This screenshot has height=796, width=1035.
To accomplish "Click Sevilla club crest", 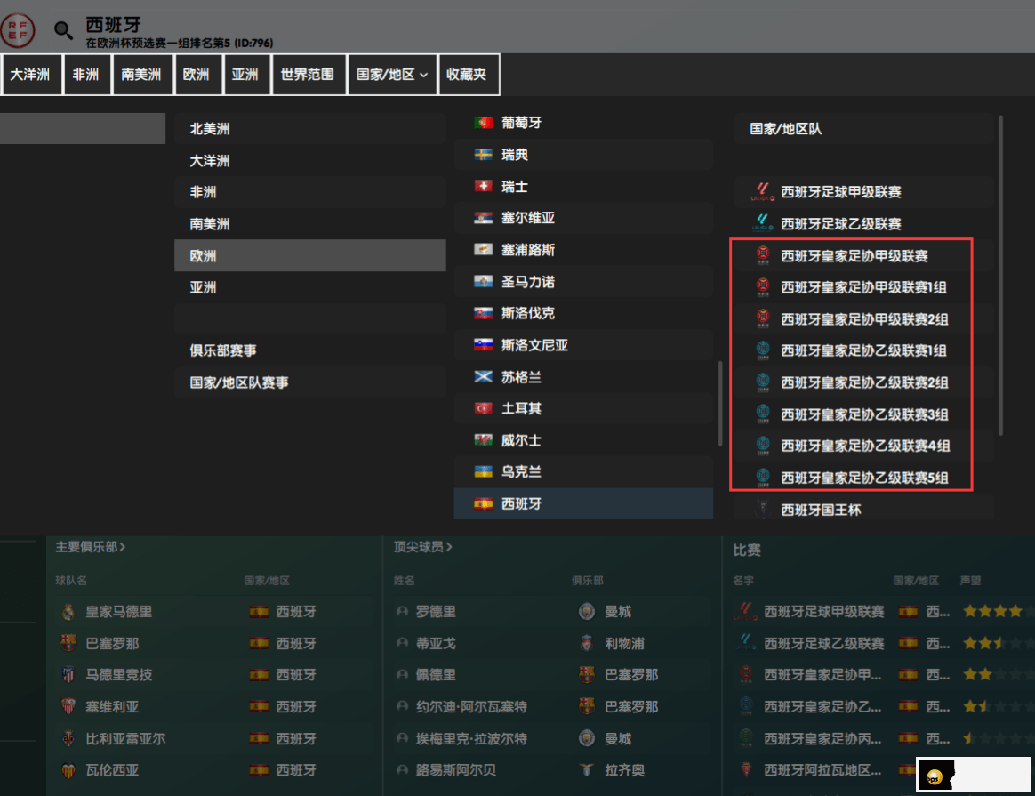I will click(x=68, y=706).
